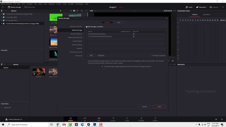Open media storage browser options menu (three dots)
The image size is (226, 127).
click(x=86, y=11)
